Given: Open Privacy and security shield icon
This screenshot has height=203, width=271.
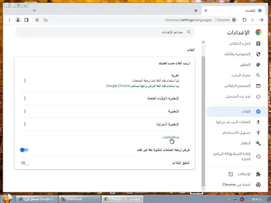Looking at the screenshot, I should [x=258, y=54].
